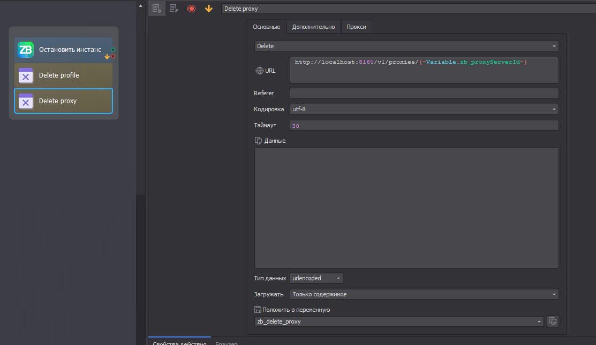596x345 pixels.
Task: Open the zb_delete_proxy variable dropdown
Action: pos(399,321)
